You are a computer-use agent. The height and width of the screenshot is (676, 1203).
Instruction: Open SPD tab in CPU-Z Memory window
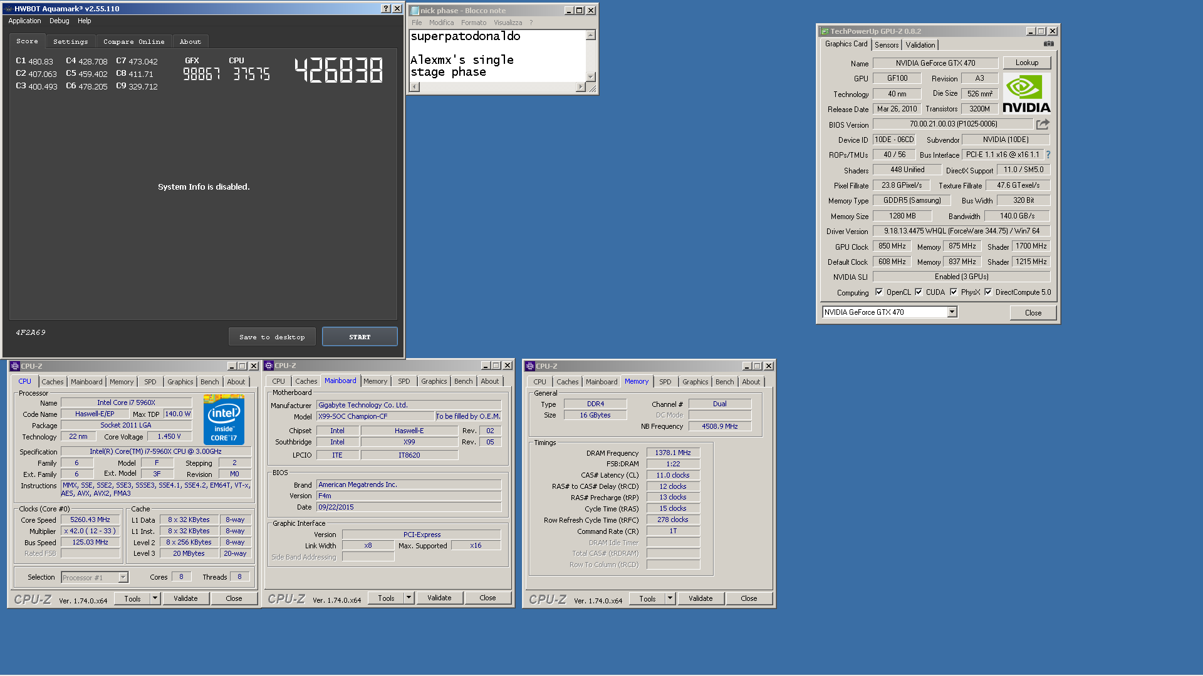pyautogui.click(x=665, y=382)
